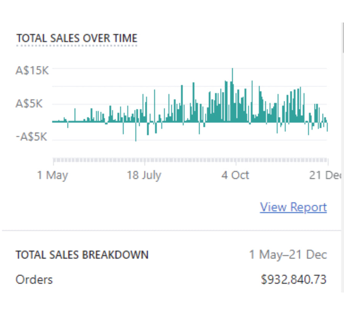Click the 1 May date label
The width and height of the screenshot is (344, 310).
[x=53, y=175]
